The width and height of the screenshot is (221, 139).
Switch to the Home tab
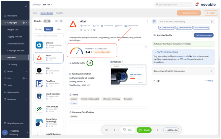point(34,13)
